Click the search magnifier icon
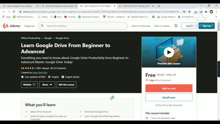 (42, 26)
